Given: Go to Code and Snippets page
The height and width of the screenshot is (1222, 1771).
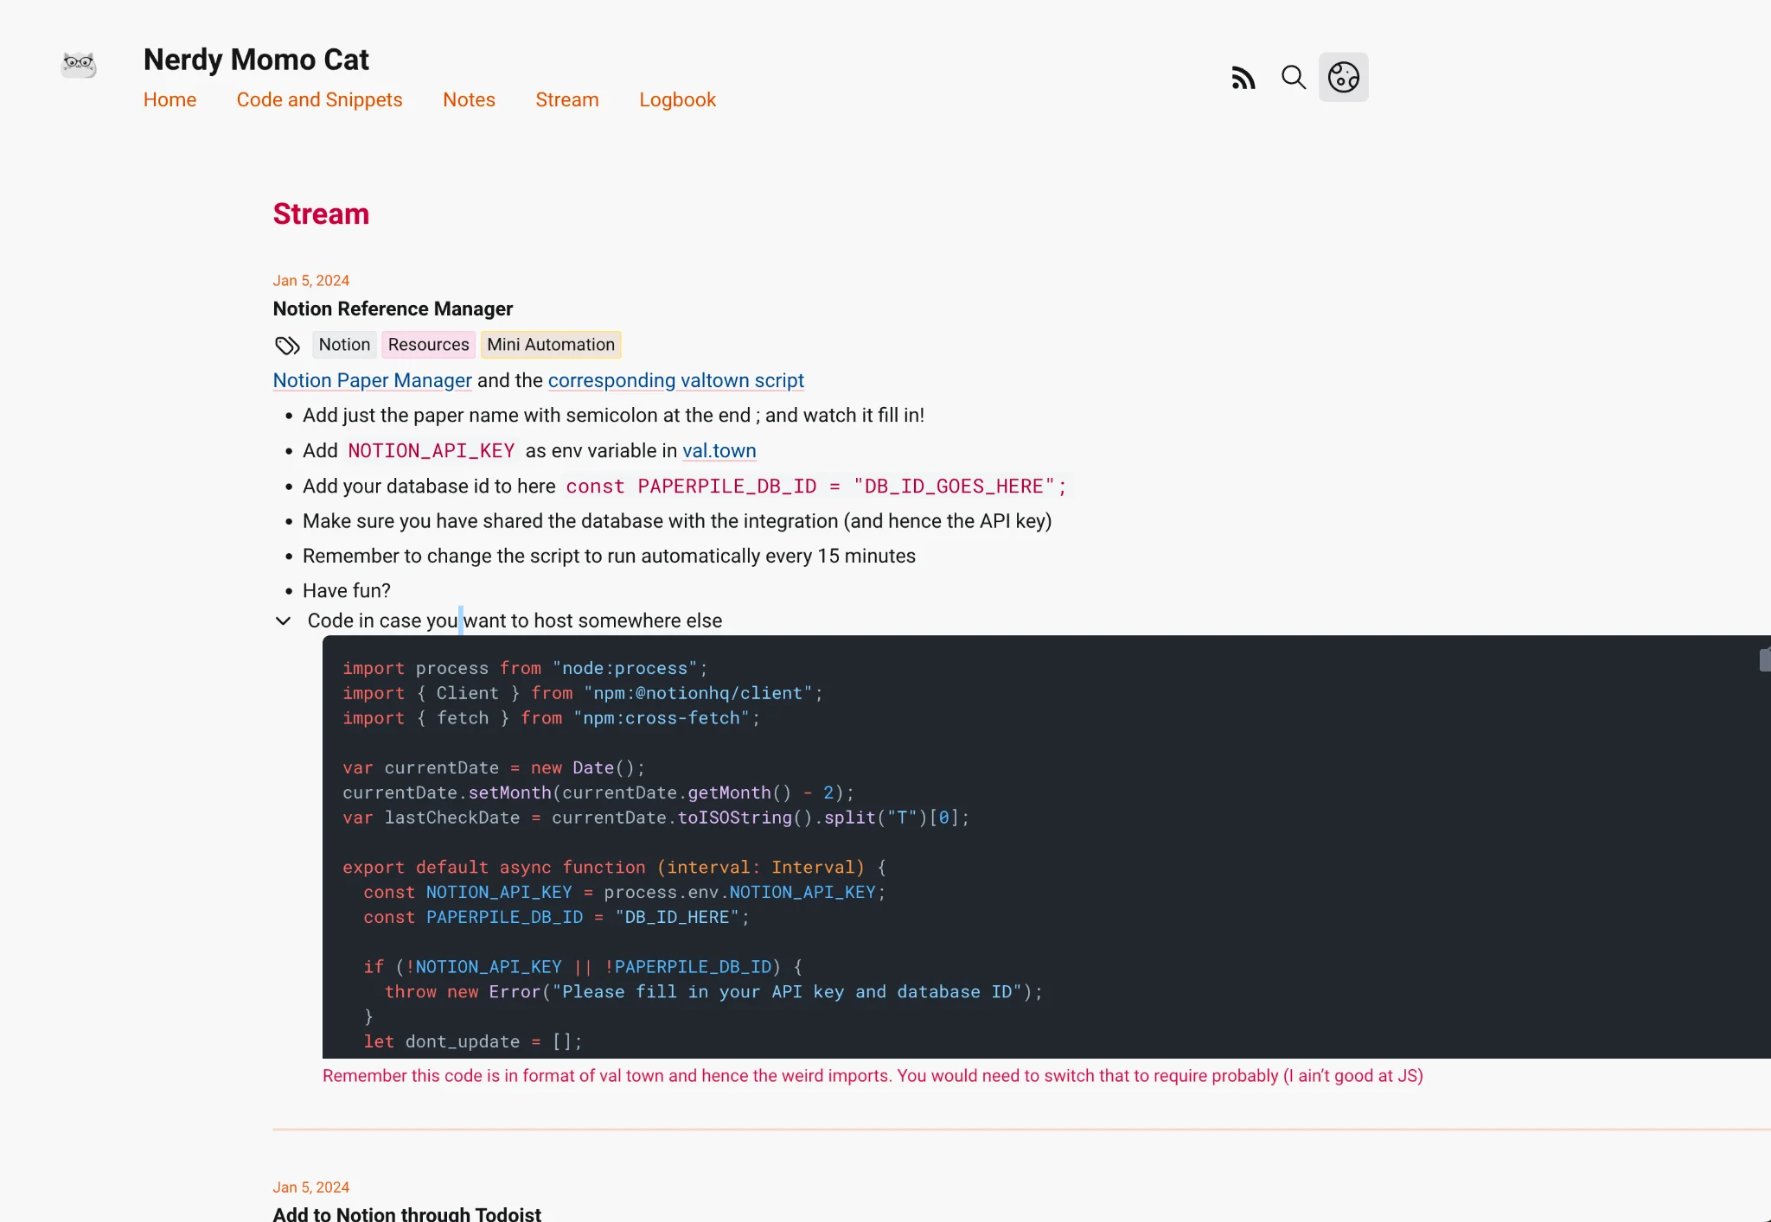Looking at the screenshot, I should click(x=319, y=100).
